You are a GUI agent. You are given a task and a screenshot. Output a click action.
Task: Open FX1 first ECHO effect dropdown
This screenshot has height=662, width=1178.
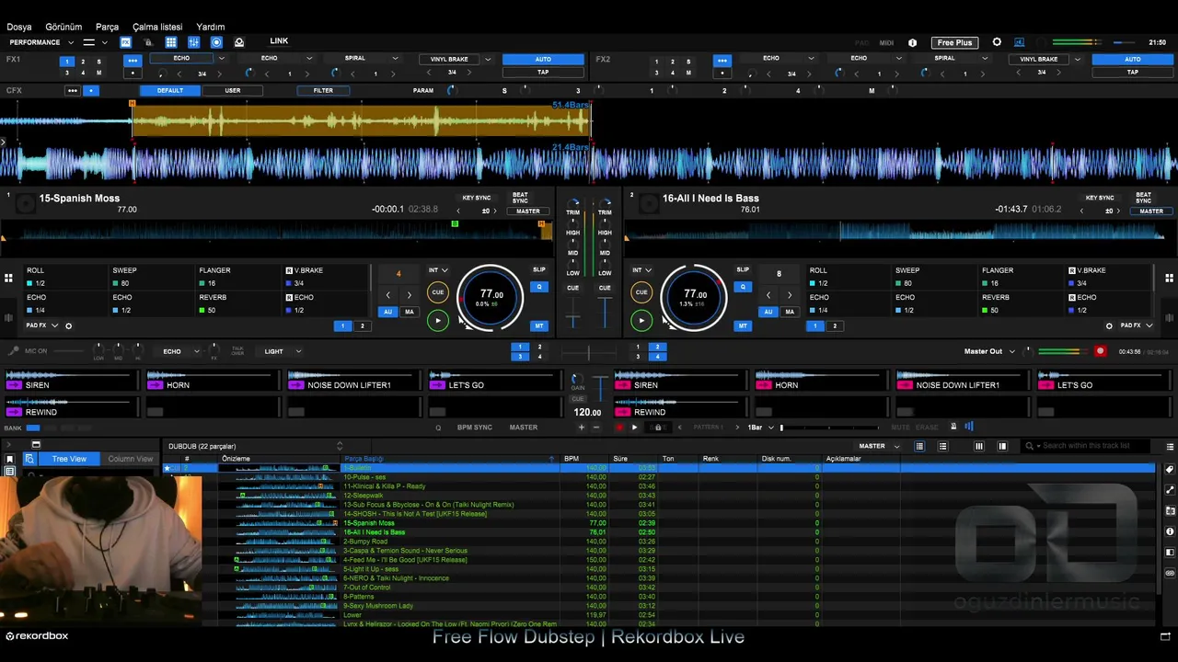point(221,59)
